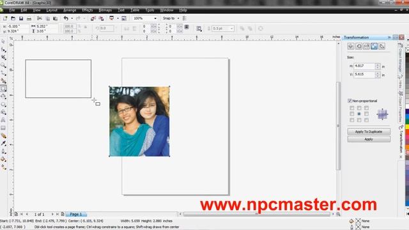
Task: Select the Zoom tool magnifier
Action: click(3, 65)
